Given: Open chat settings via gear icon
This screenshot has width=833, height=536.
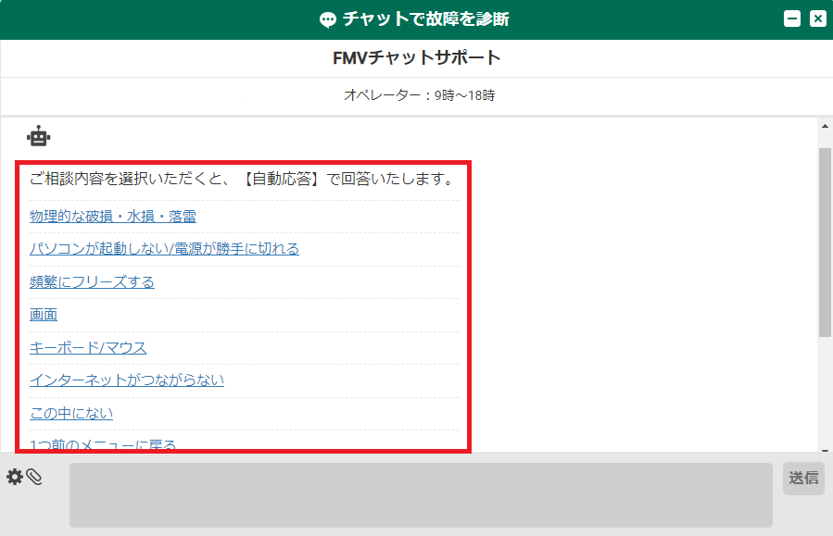Looking at the screenshot, I should [x=15, y=477].
